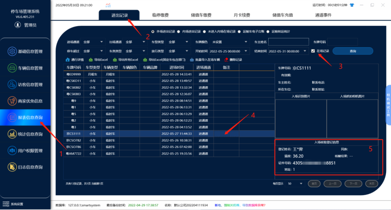Select the row with plate 京CSO782
This screenshot has width=391, height=210.
(x=169, y=140)
